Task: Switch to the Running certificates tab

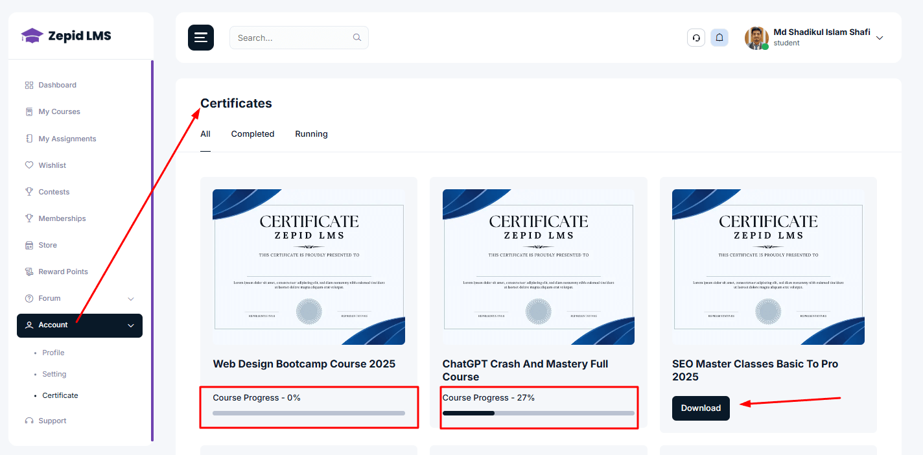Action: (311, 134)
